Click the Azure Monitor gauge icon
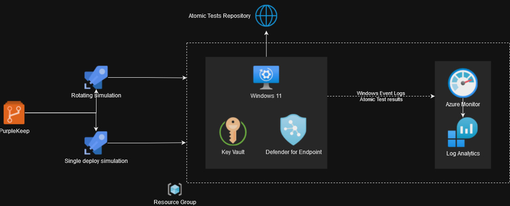510x206 pixels. click(463, 83)
